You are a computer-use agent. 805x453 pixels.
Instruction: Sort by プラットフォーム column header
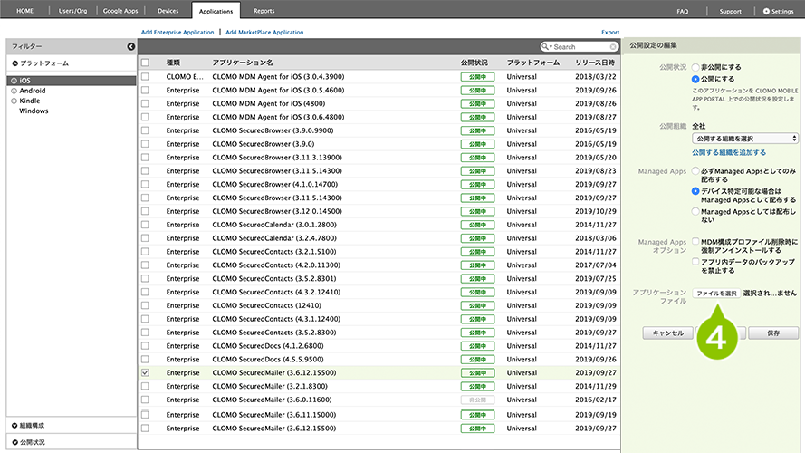pyautogui.click(x=533, y=63)
